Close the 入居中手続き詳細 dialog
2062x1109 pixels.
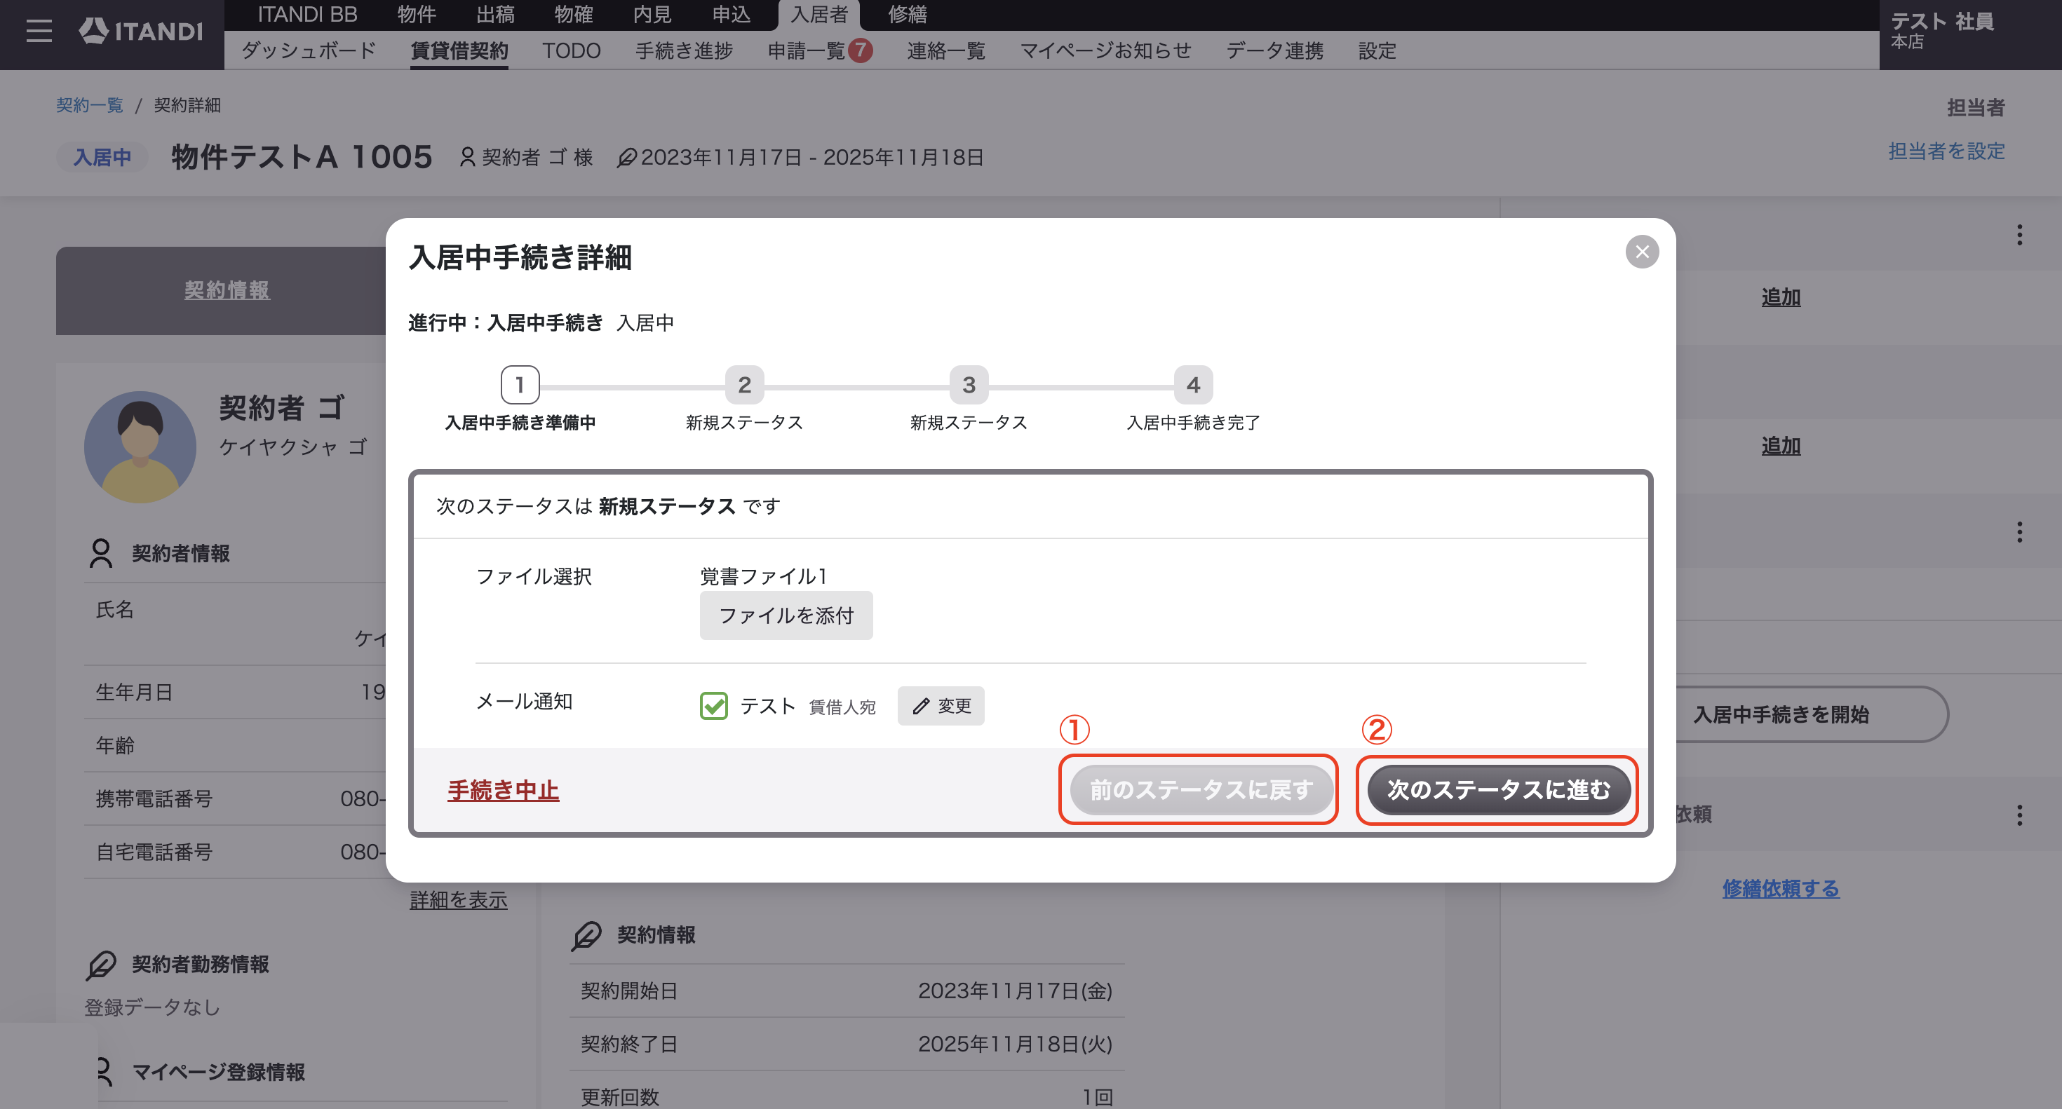pos(1642,252)
